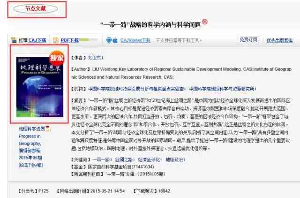Screen dimensions: 300x198
Task: Click the online publish time 2015-05-21 14:54
Action: [x=107, y=191]
